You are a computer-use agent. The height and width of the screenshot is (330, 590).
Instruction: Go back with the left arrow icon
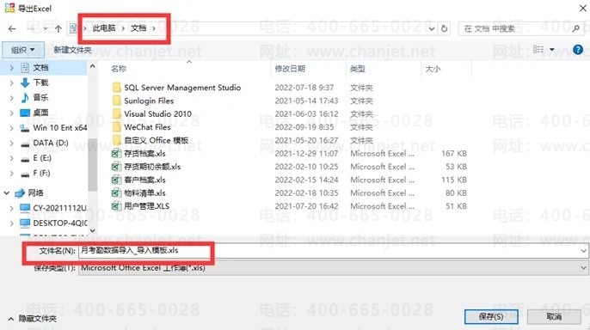coord(12,28)
